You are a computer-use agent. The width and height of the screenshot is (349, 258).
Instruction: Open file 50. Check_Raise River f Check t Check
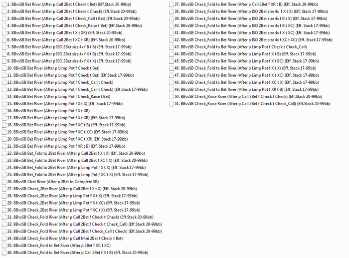[248, 97]
